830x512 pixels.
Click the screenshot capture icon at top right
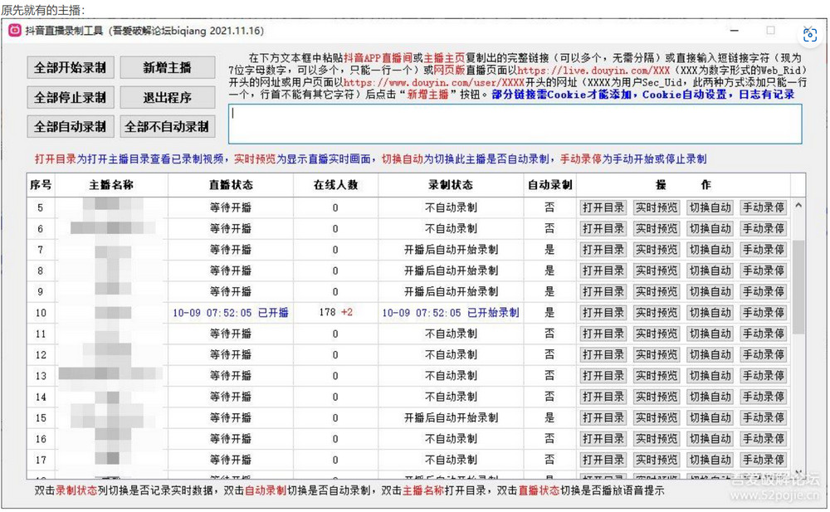tap(809, 35)
